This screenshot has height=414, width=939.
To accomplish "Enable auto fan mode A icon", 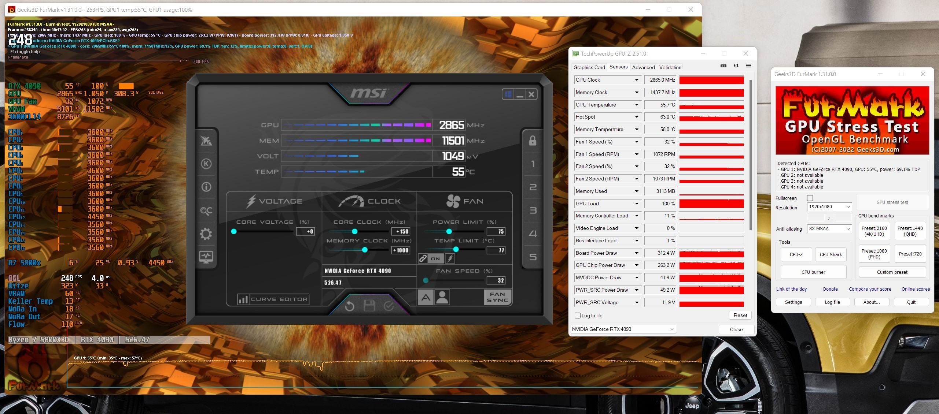I will pos(426,297).
